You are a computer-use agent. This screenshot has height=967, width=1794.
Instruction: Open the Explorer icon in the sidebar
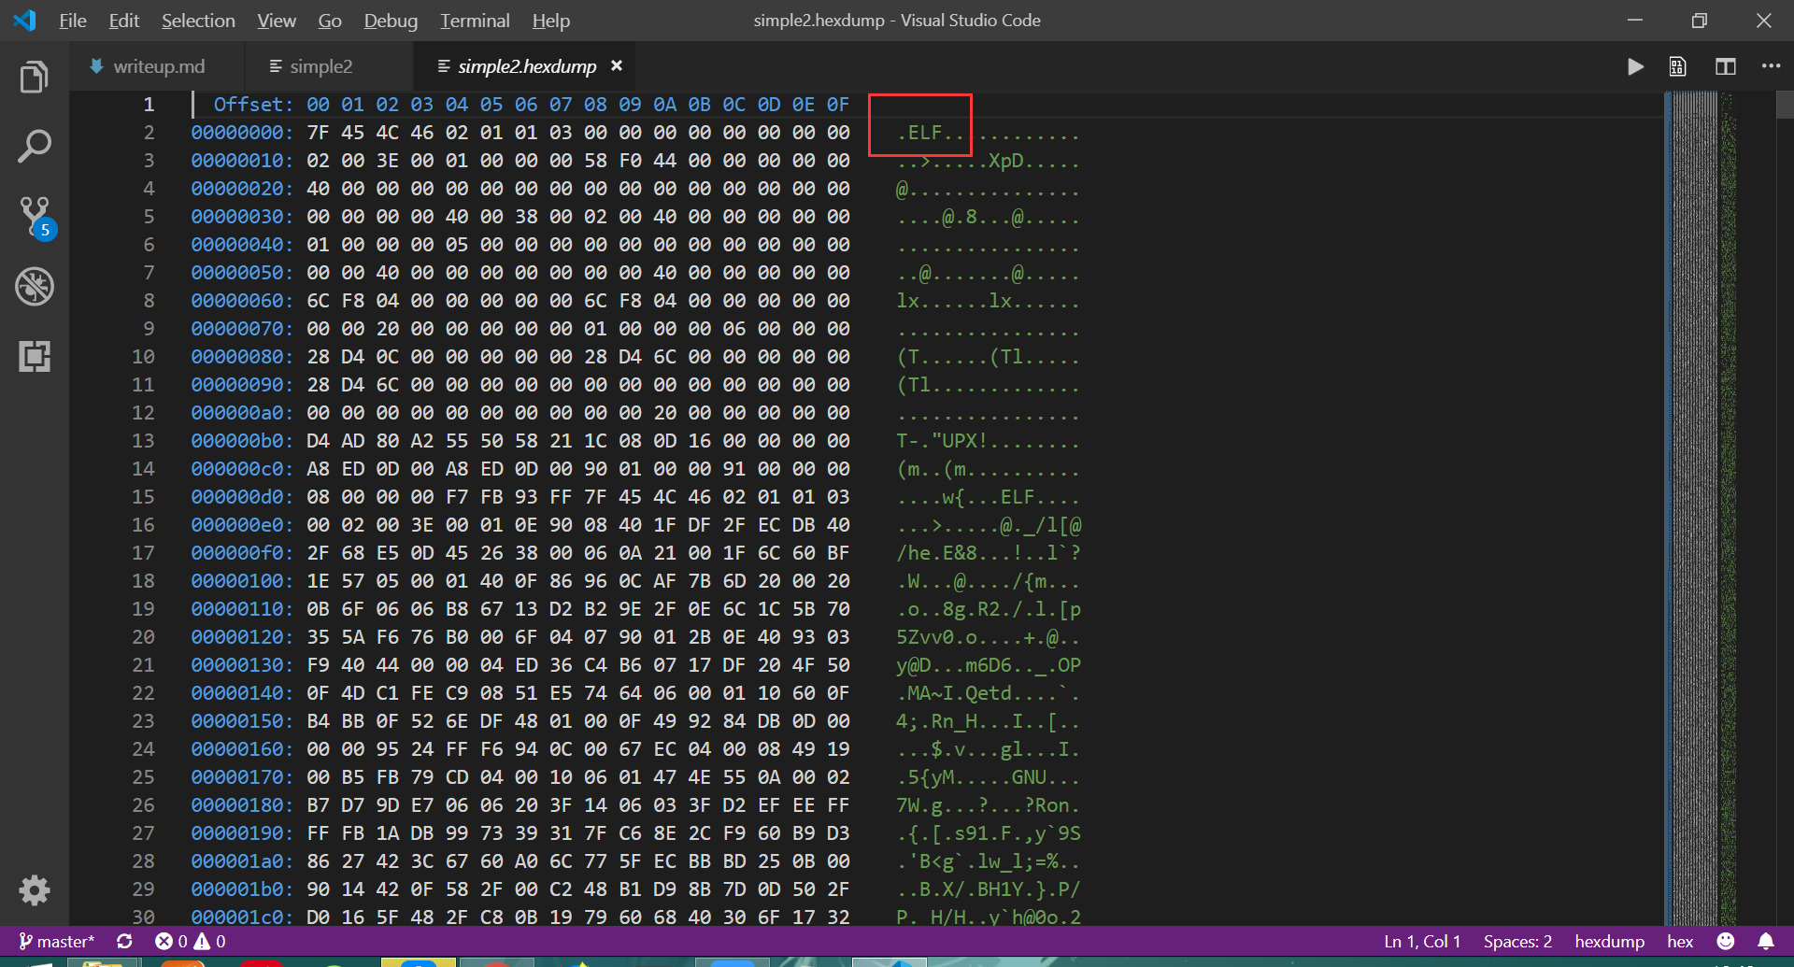point(35,77)
